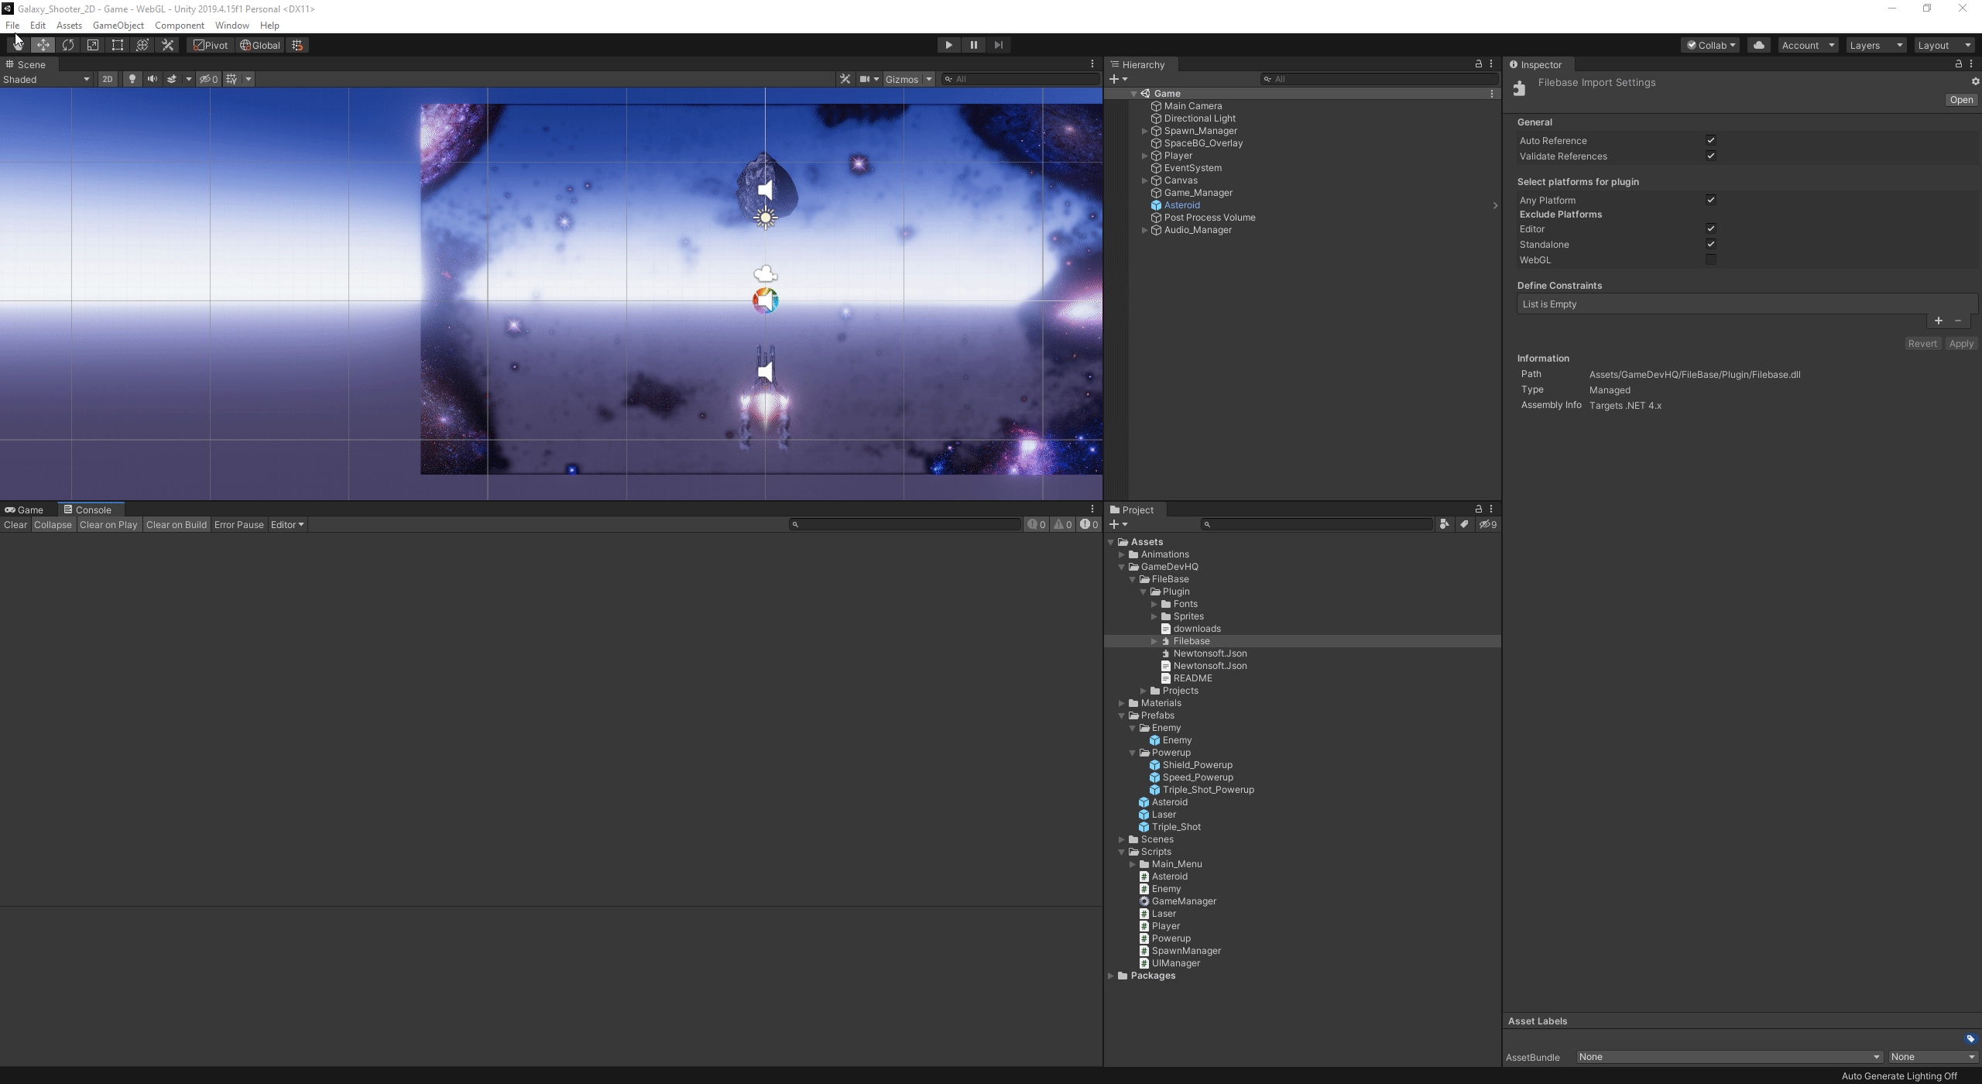Open Gizmos dropdown arrow
This screenshot has height=1084, width=1982.
(x=928, y=79)
